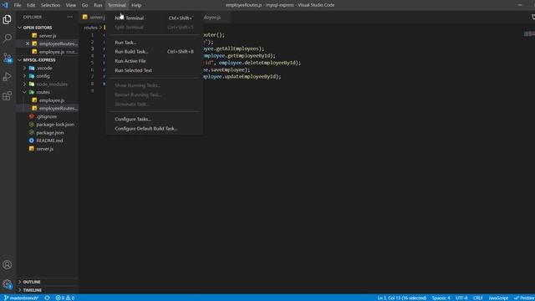Open the Extensions view
Viewport: 535px width, 301px height.
coord(7,96)
